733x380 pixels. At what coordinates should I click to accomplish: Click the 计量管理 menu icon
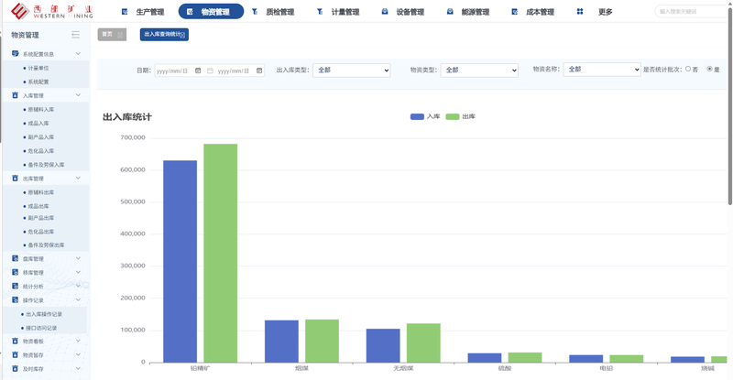pyautogui.click(x=320, y=12)
